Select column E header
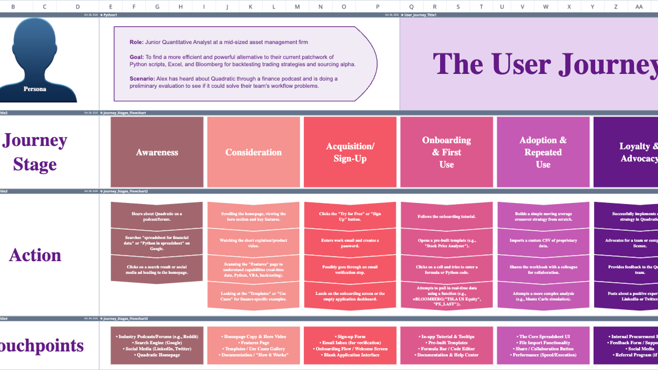 pyautogui.click(x=111, y=7)
